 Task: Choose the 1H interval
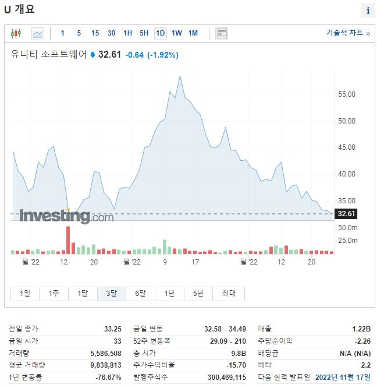tap(128, 33)
